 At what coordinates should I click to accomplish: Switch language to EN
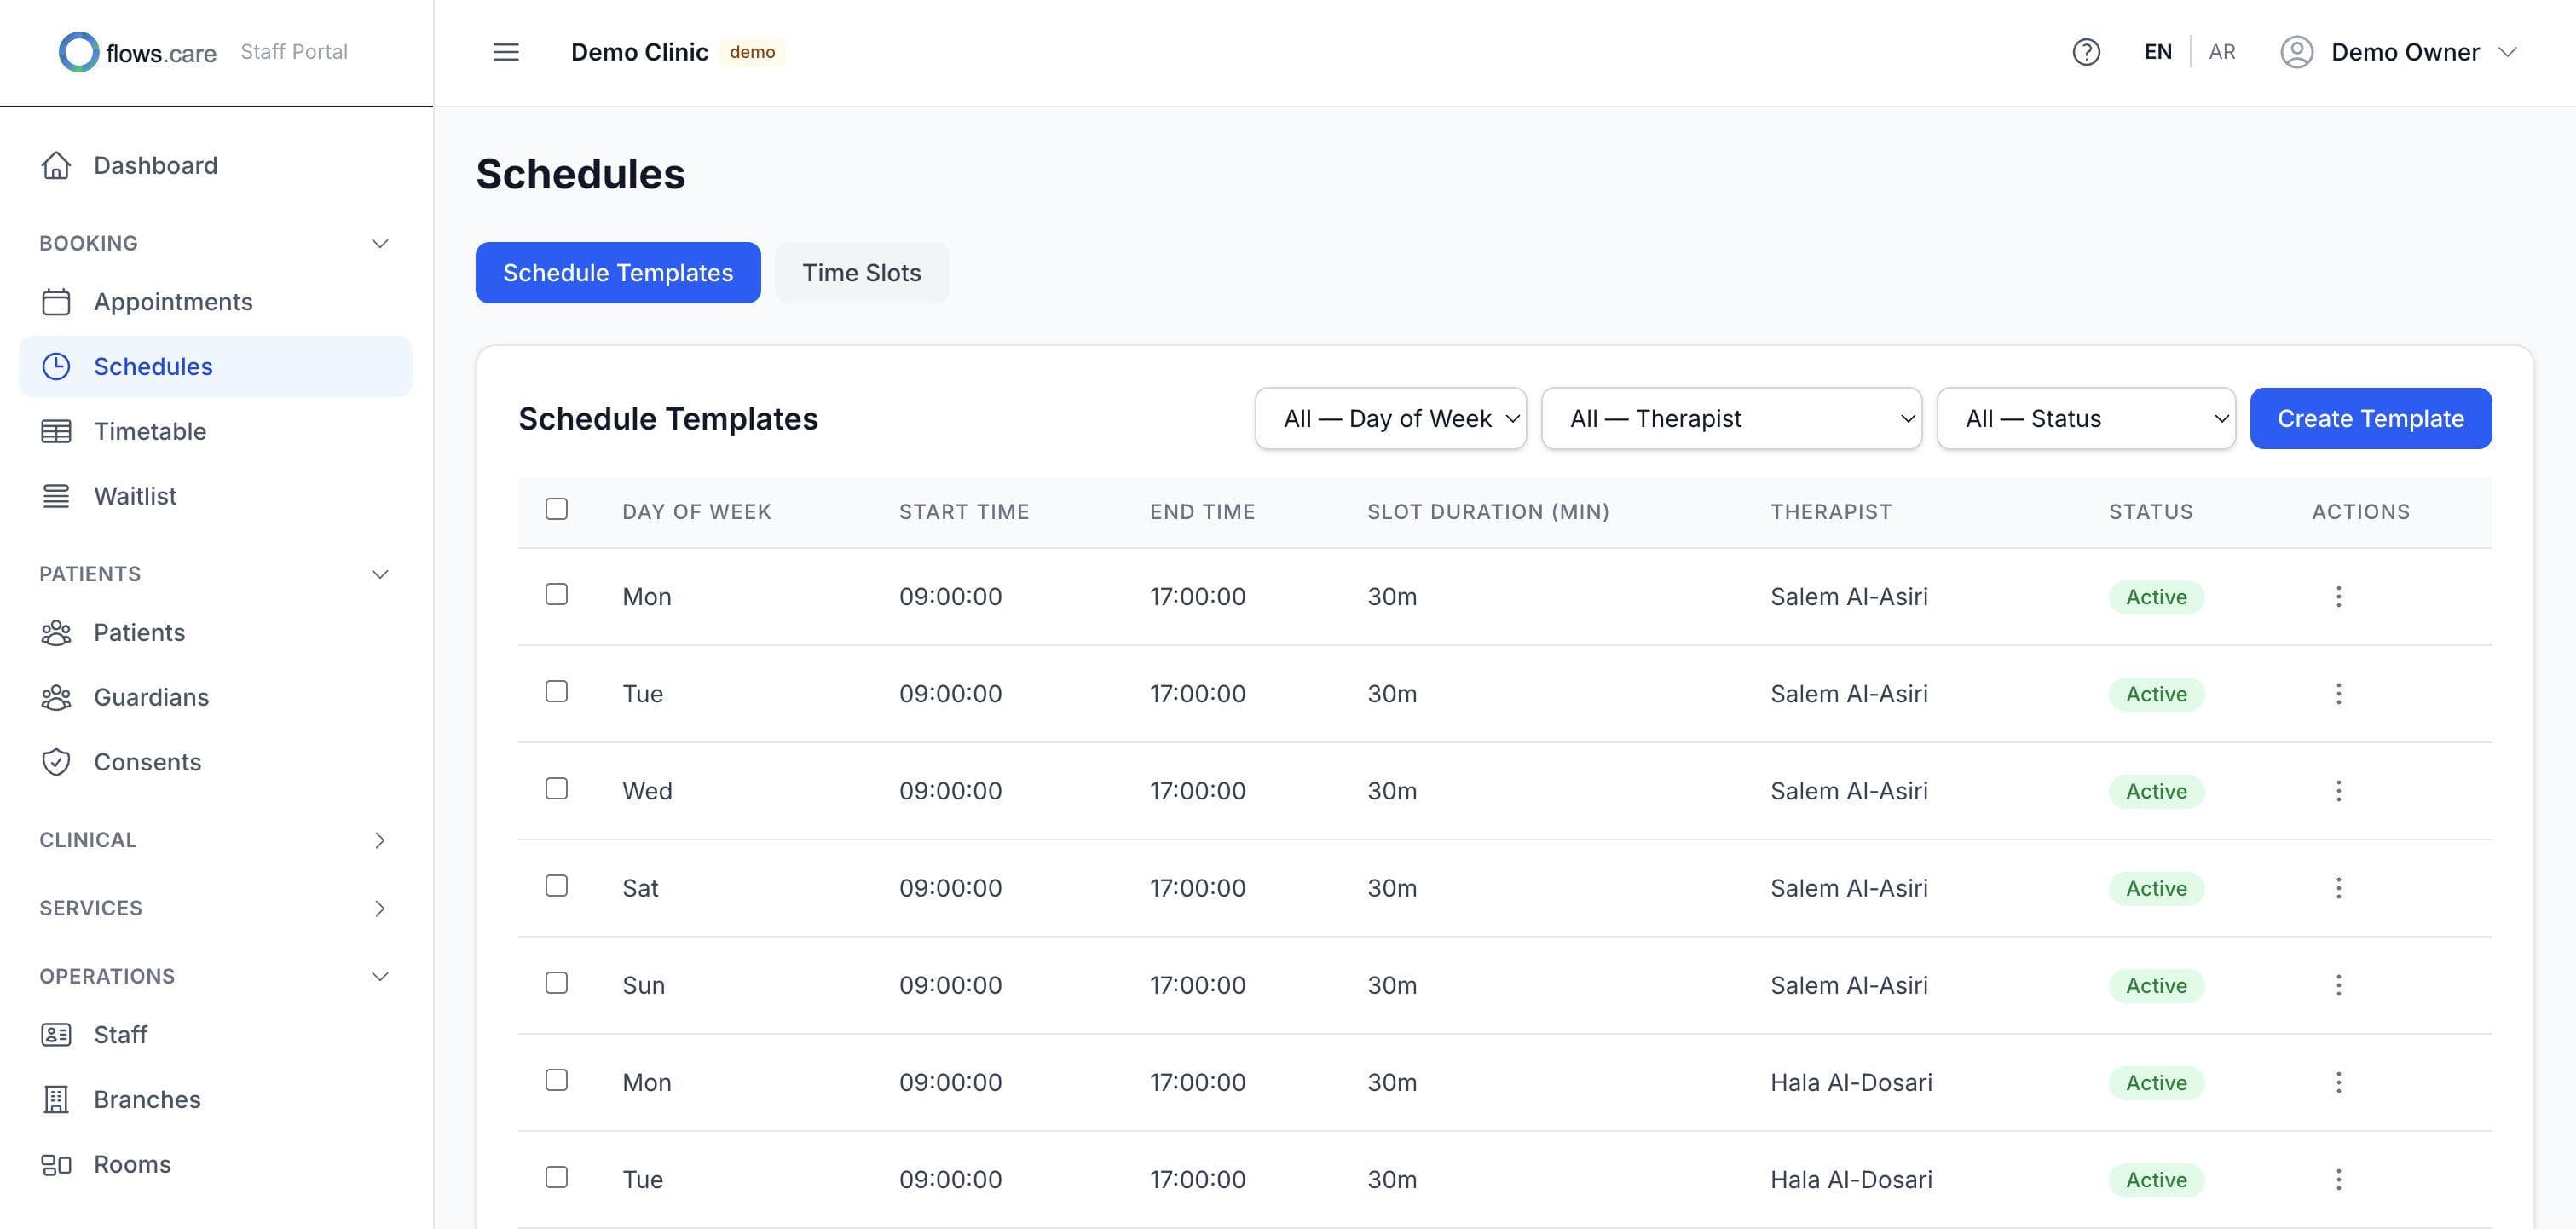(2158, 52)
